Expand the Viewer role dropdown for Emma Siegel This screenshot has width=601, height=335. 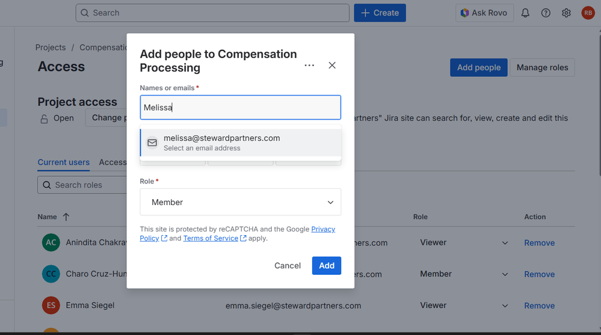pos(505,306)
